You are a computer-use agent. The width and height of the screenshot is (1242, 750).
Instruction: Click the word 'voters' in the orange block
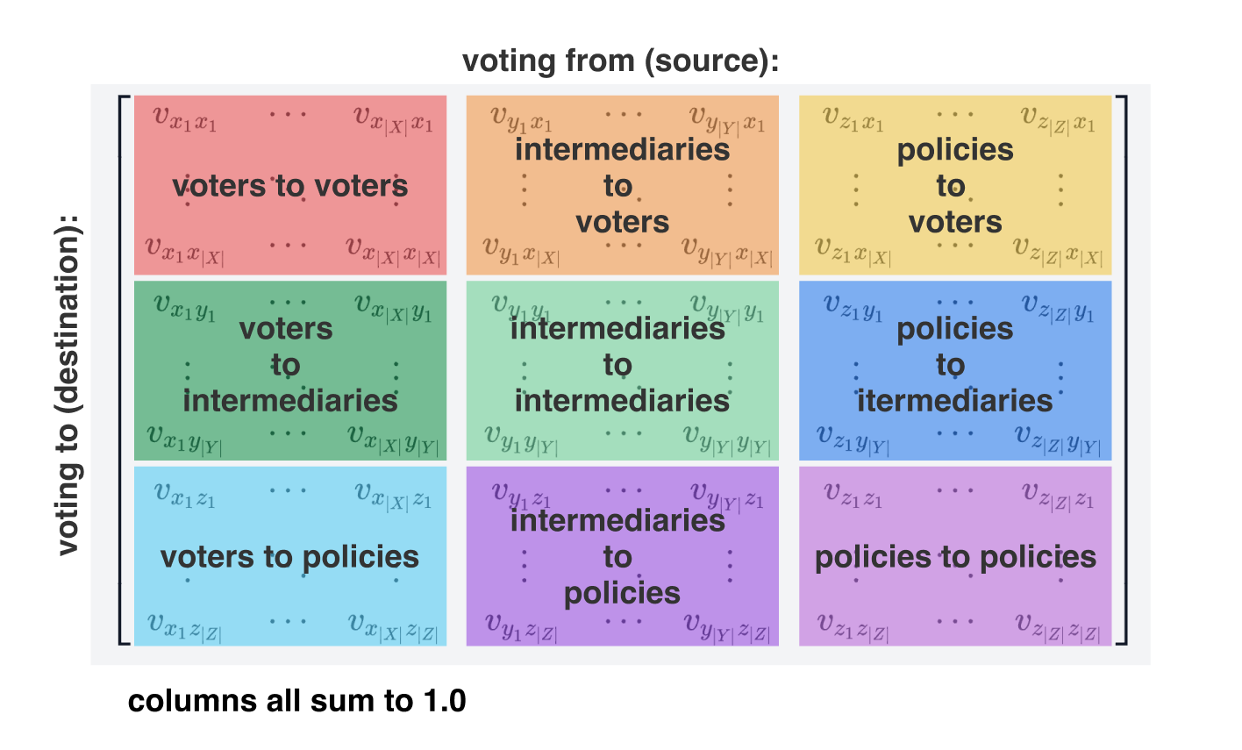[x=622, y=222]
